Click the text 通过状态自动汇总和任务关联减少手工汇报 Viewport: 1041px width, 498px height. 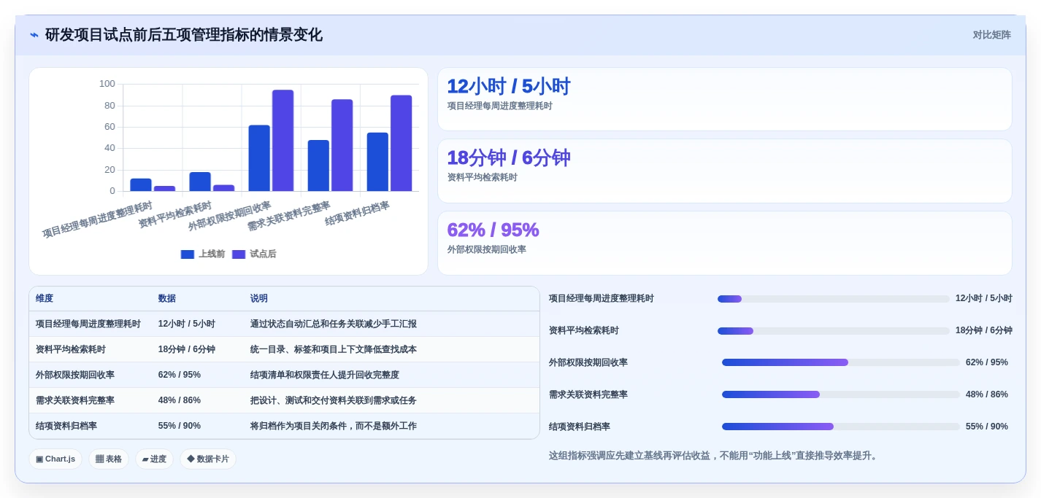(x=334, y=324)
